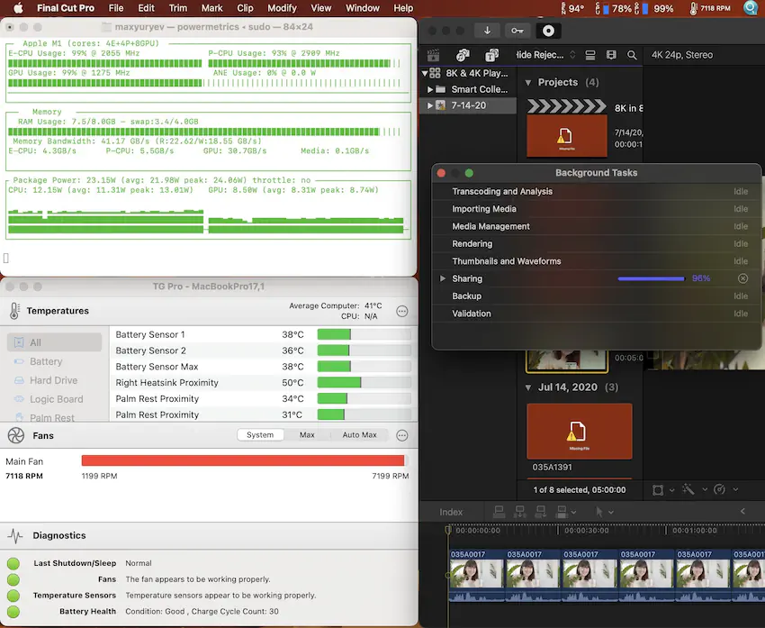Screen dimensions: 765x628
Task: Go back in timeline history arrow
Action: click(742, 511)
